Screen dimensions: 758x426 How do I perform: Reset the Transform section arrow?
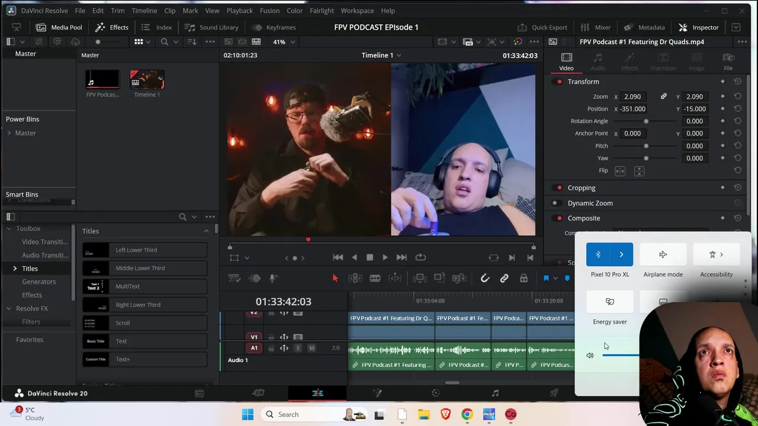coord(737,82)
